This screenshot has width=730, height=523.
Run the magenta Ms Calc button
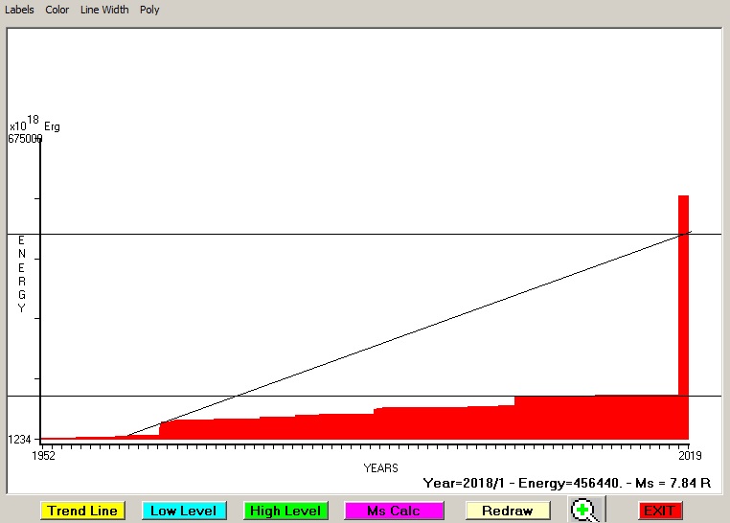393,511
